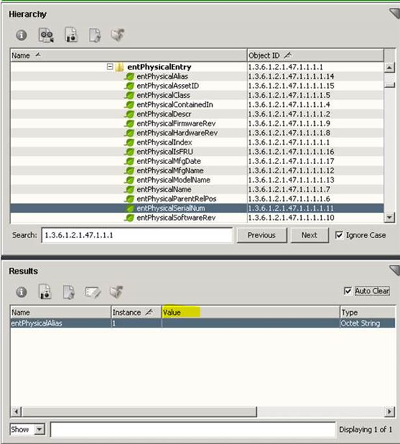
Task: Select entPhysicalHardwareRev tree item
Action: point(177,133)
